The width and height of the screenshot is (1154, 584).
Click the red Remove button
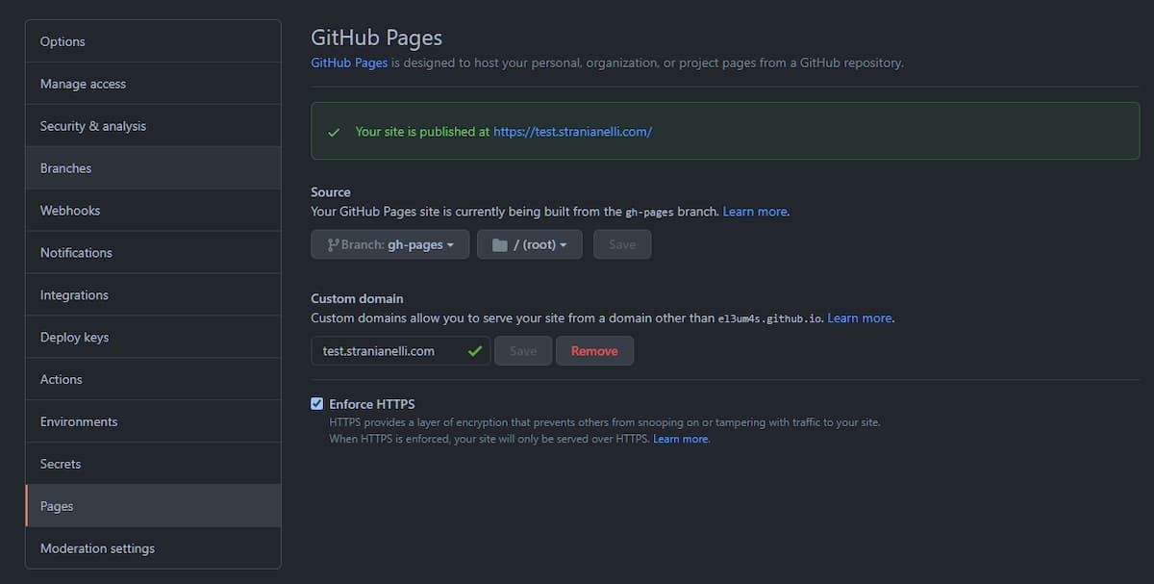tap(594, 351)
